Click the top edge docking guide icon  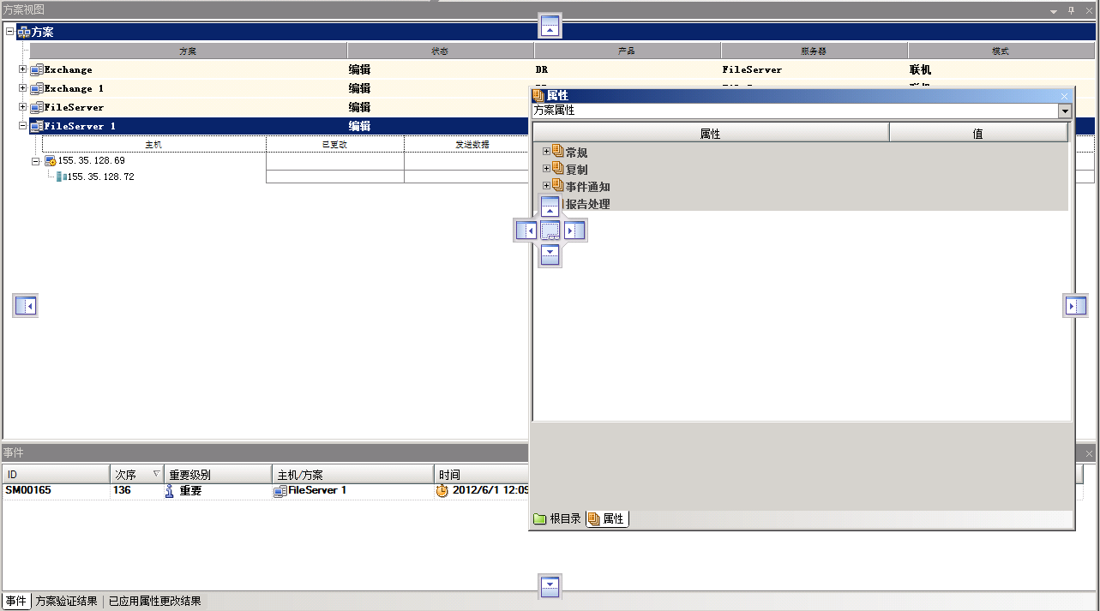550,27
